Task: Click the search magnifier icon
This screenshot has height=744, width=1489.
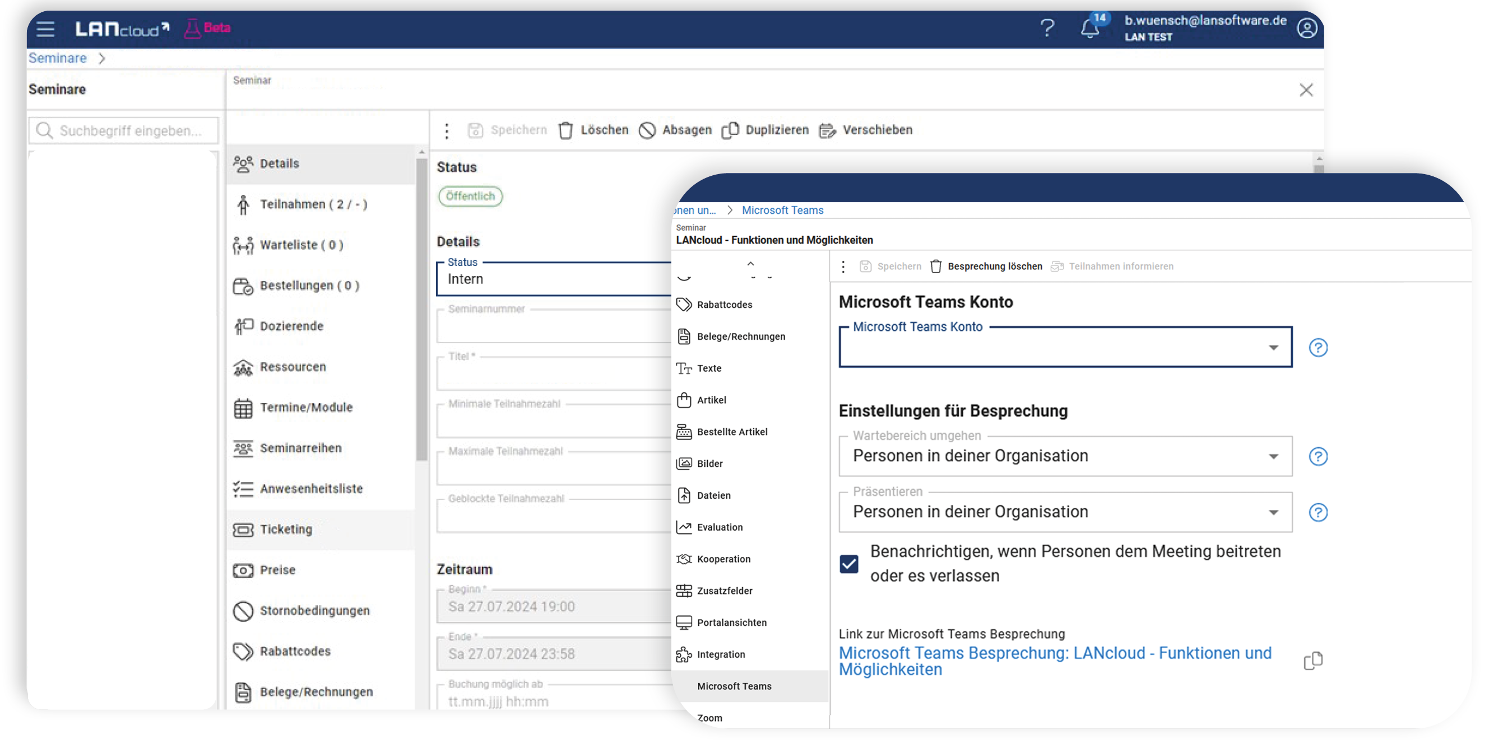Action: (x=44, y=130)
